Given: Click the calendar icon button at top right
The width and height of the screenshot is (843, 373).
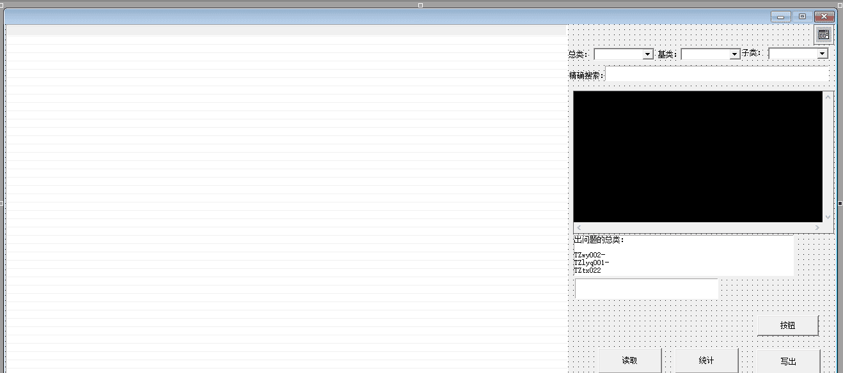Looking at the screenshot, I should pos(823,34).
